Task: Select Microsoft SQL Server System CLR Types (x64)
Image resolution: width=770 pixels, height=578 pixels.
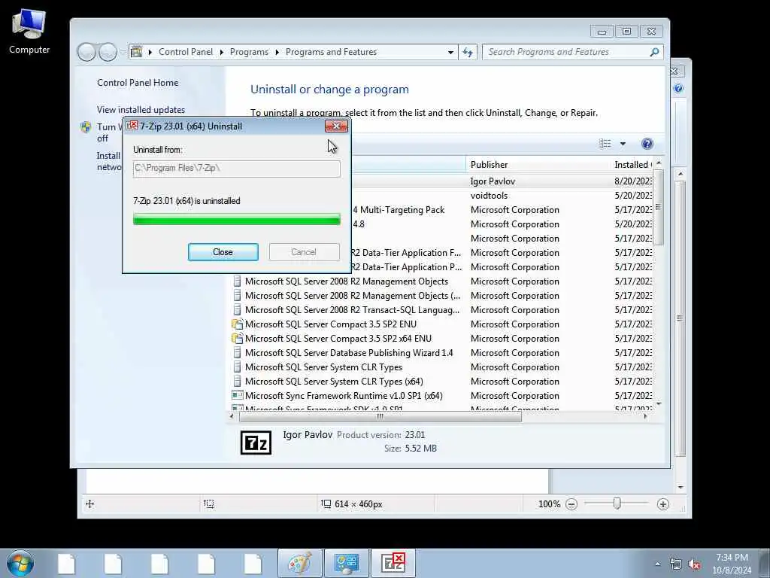Action: [x=334, y=382]
